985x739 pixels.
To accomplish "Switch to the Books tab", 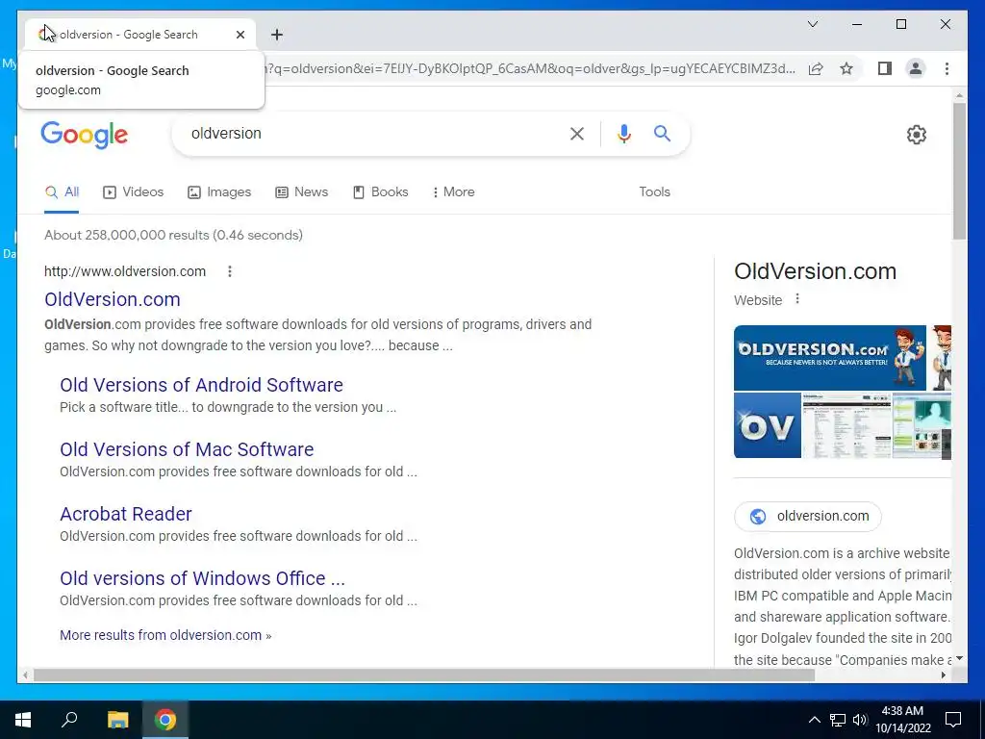I will (381, 192).
